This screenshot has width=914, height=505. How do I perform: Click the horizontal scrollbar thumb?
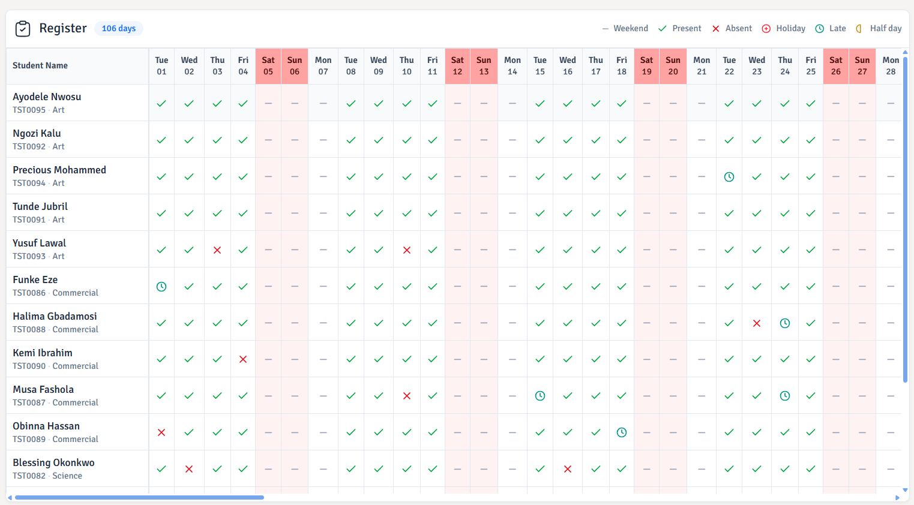click(139, 497)
